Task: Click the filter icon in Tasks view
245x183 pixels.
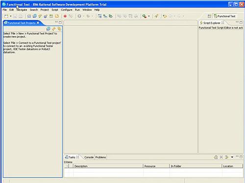Action: click(226, 157)
